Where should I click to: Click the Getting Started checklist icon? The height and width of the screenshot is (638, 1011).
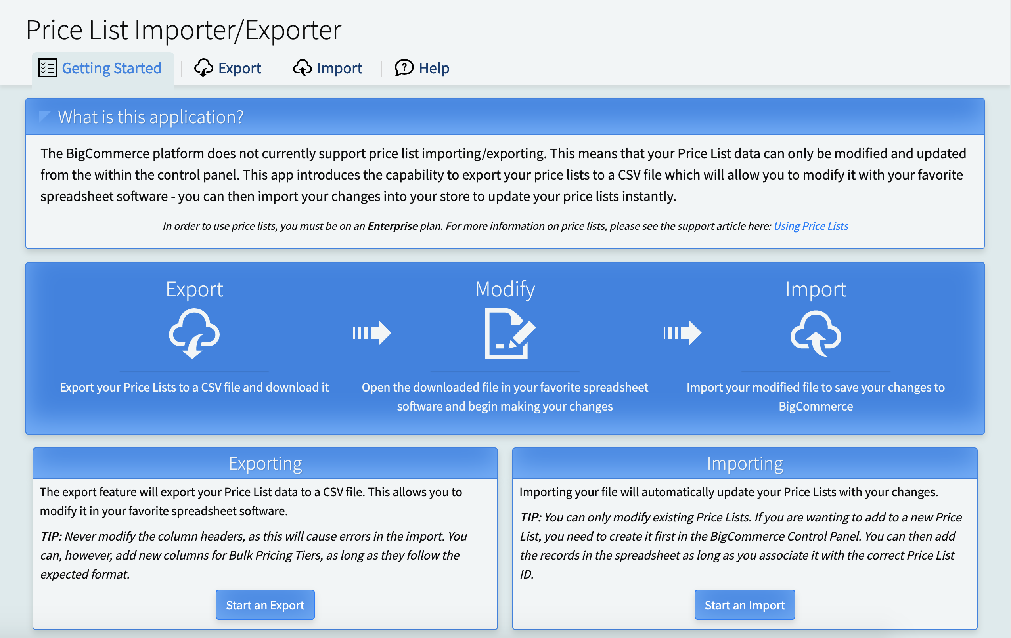[x=48, y=68]
